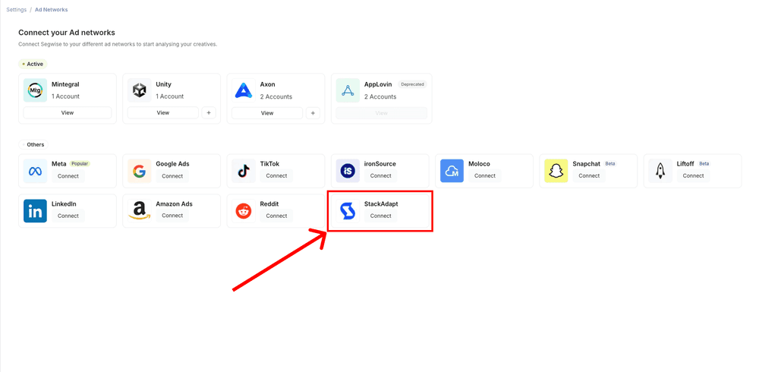Click the Others section label
The height and width of the screenshot is (372, 759).
coord(33,144)
